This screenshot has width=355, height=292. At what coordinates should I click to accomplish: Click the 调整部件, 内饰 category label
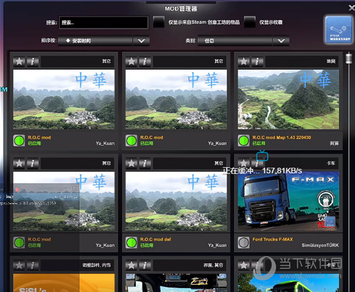(96, 265)
